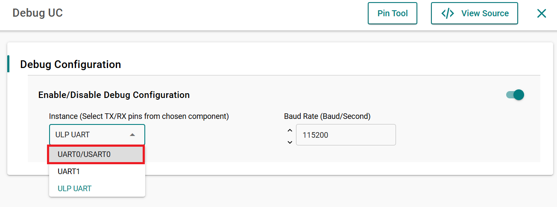Viewport: 557px width, 207px height.
Task: Click the baud rate increment arrow
Action: point(290,130)
